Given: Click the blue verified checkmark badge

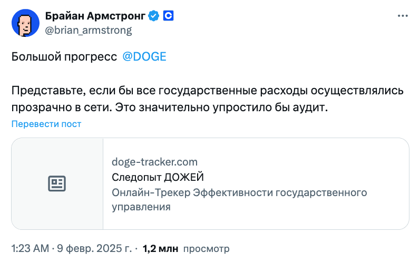Looking at the screenshot, I should 153,16.
